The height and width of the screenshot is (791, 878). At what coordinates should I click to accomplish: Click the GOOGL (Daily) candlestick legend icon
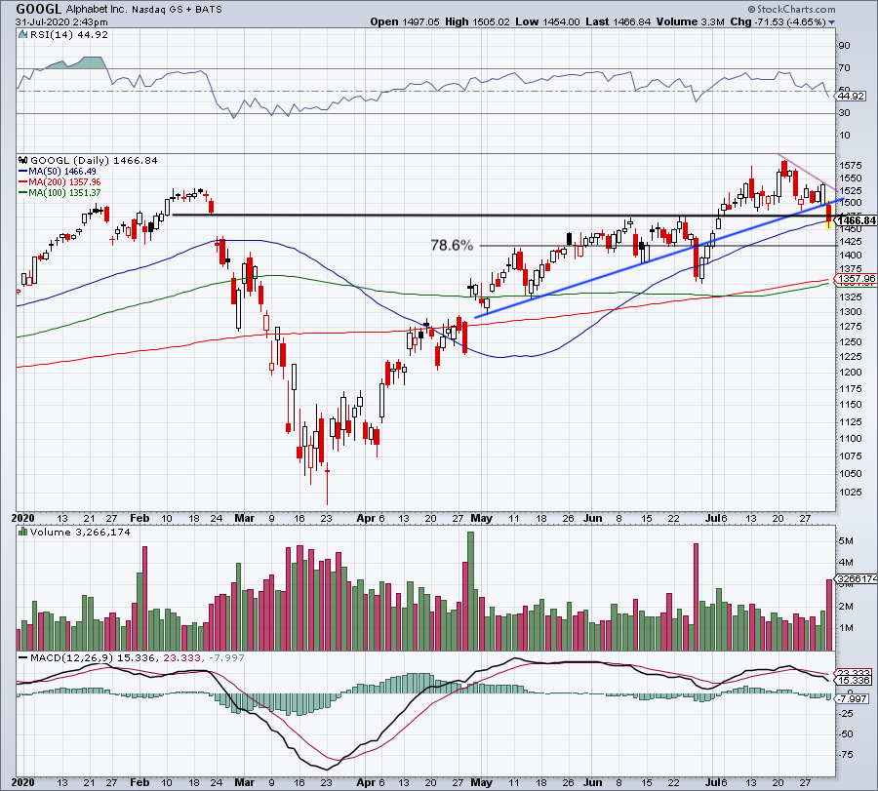tap(22, 160)
